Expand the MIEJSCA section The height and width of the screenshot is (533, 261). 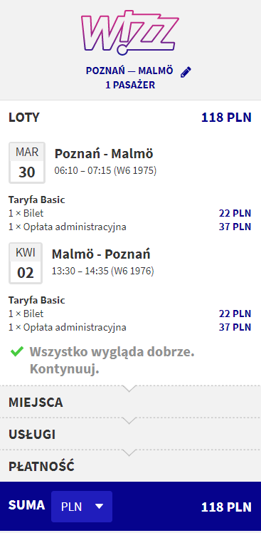(130, 402)
